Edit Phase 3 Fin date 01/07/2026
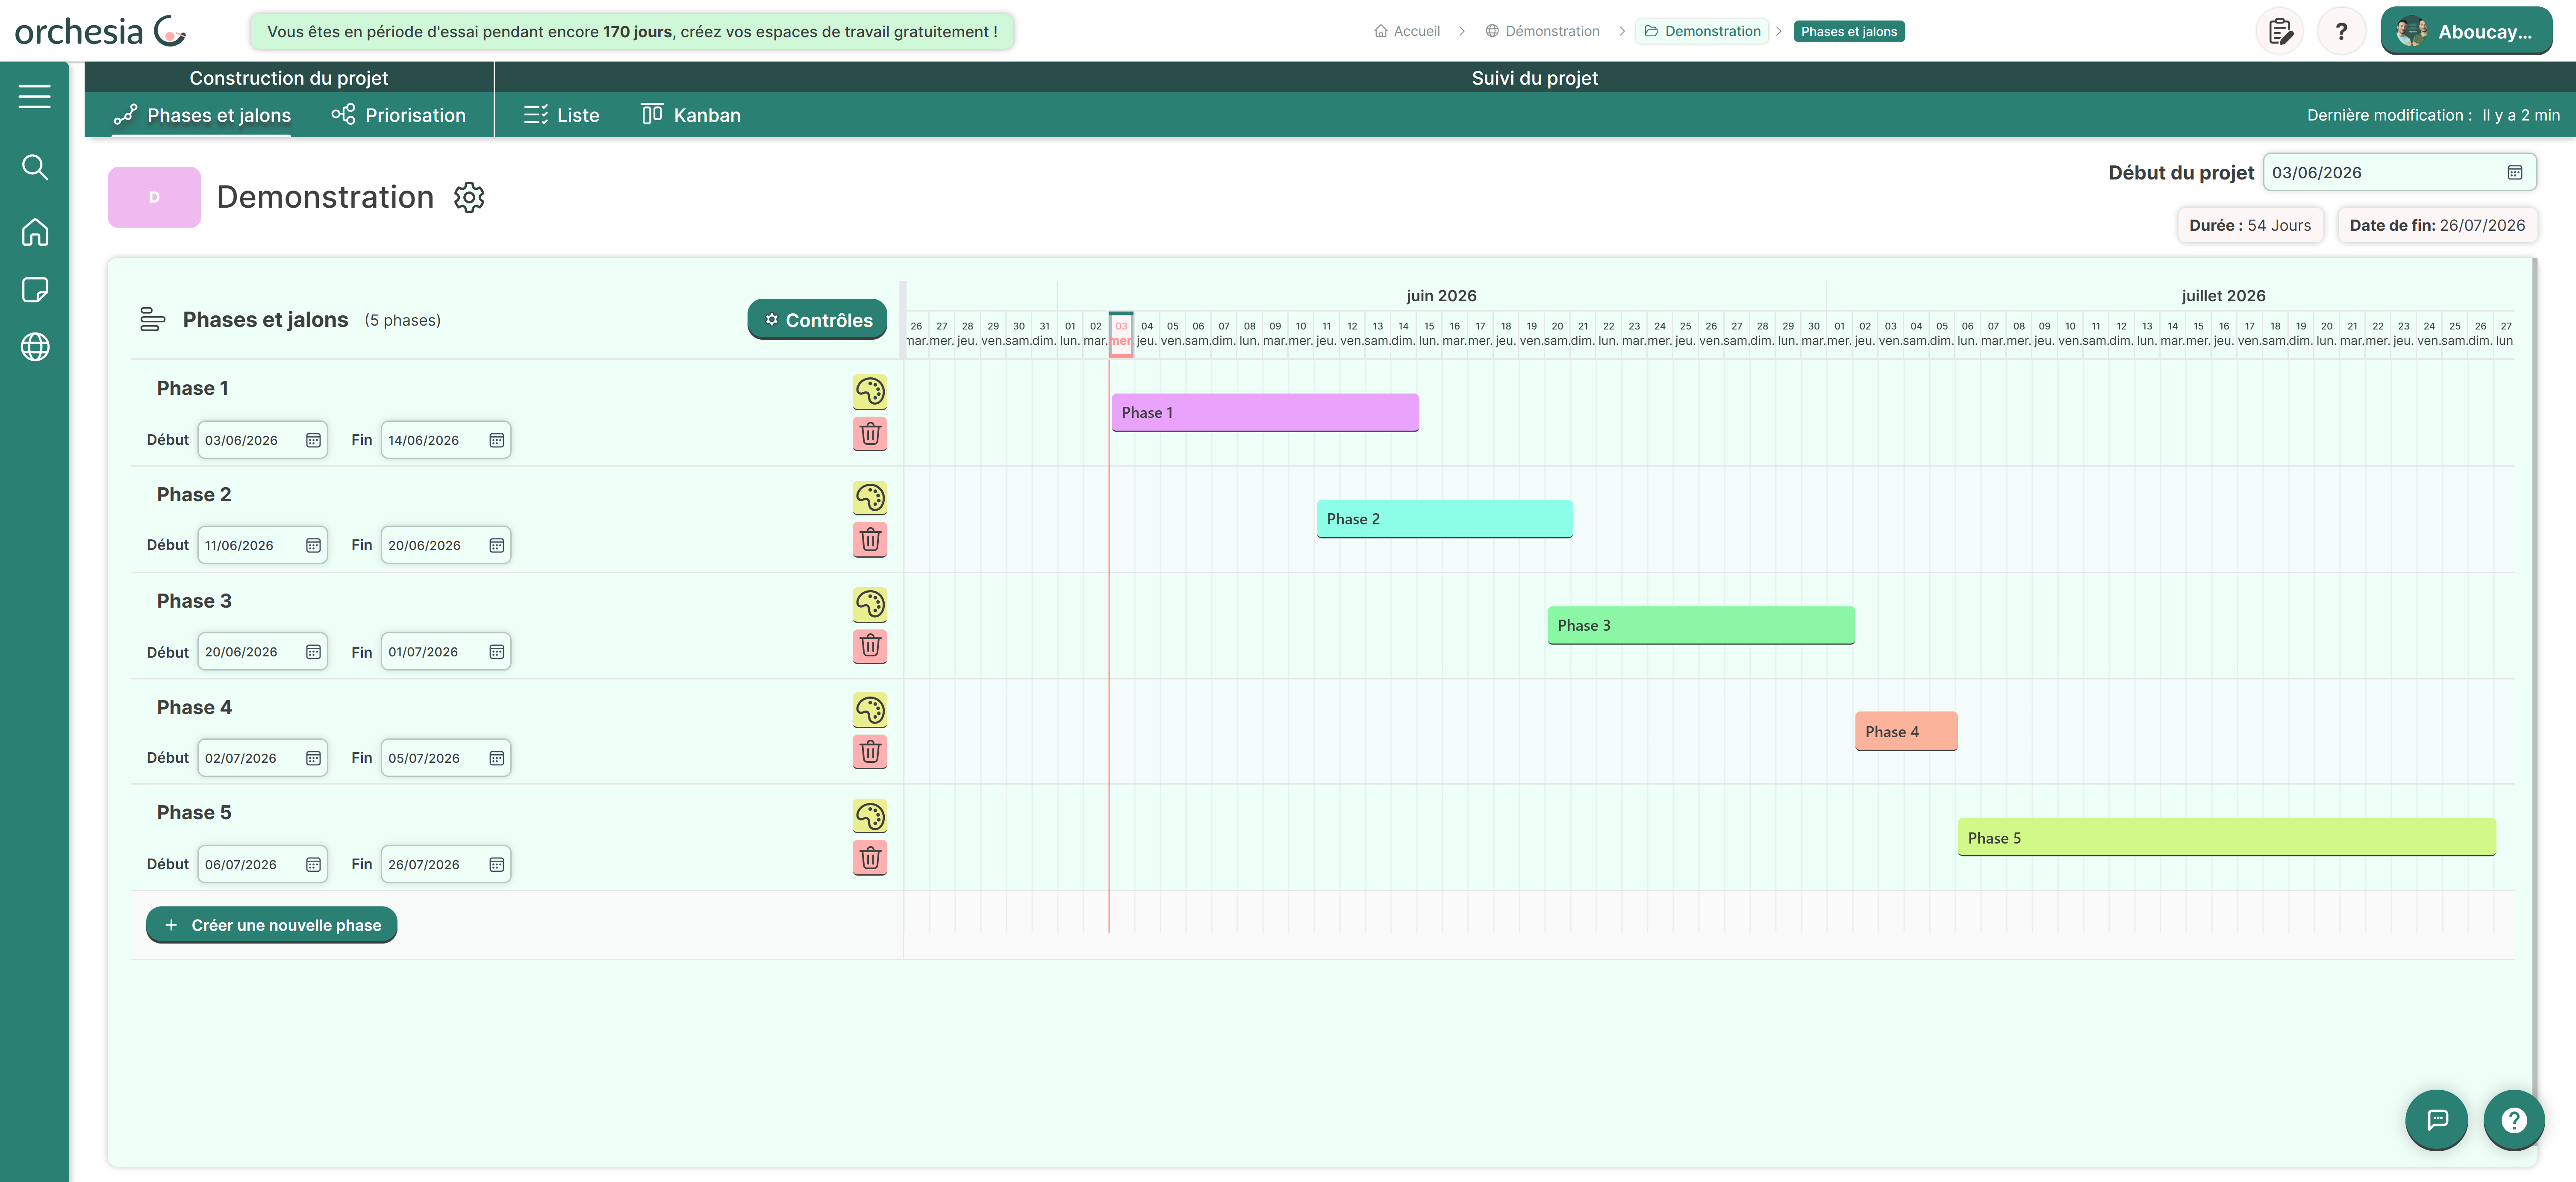Screen dimensions: 2576x1182 [446, 652]
